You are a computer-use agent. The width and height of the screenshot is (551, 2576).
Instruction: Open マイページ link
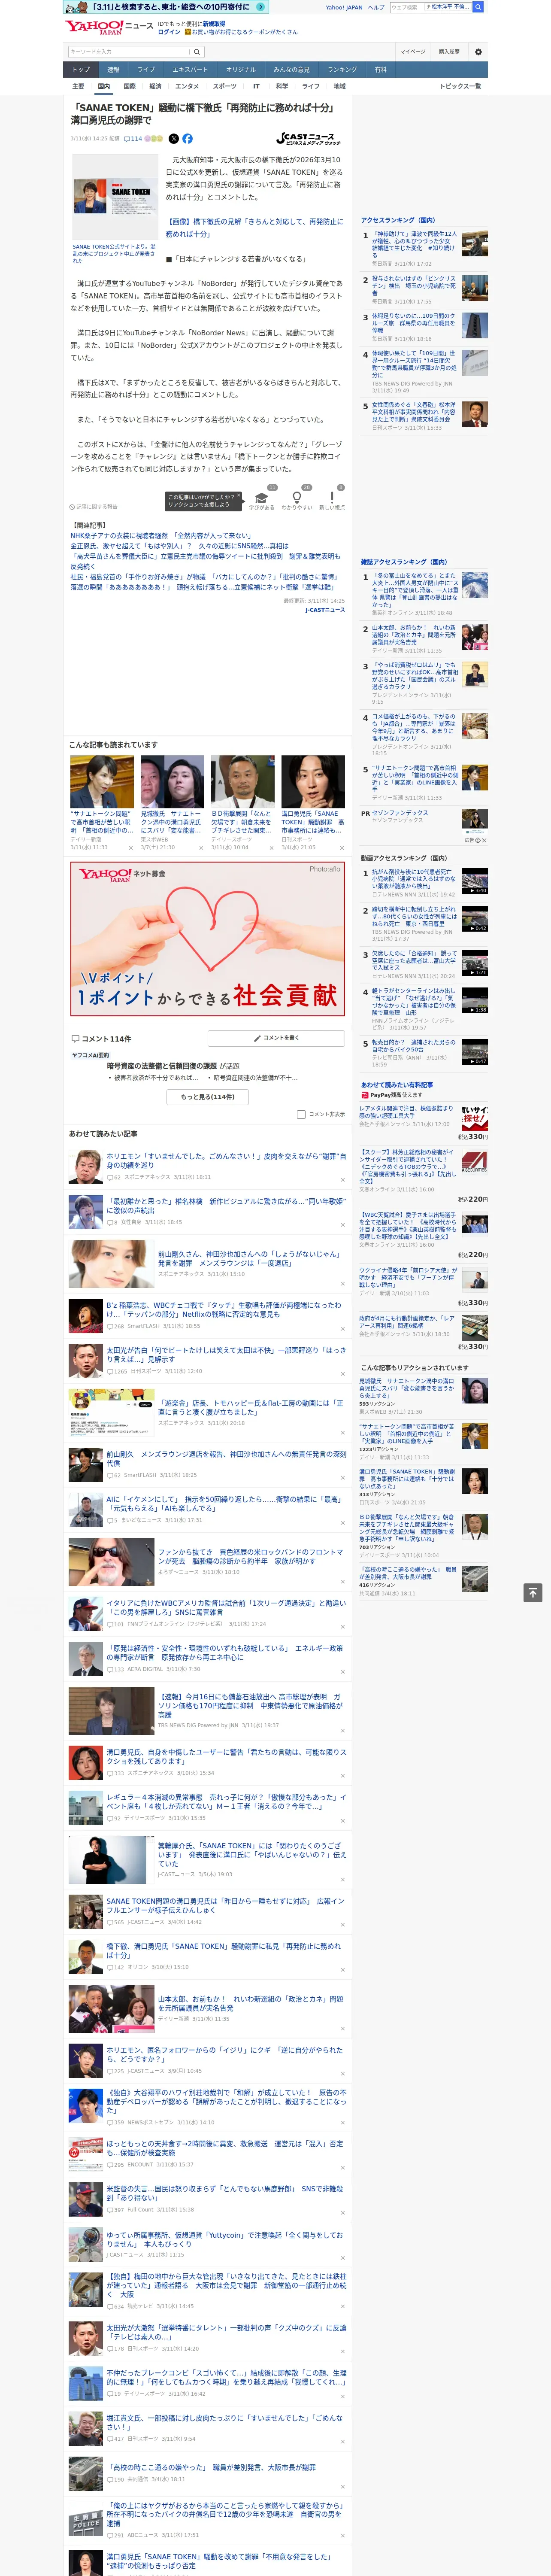point(413,52)
